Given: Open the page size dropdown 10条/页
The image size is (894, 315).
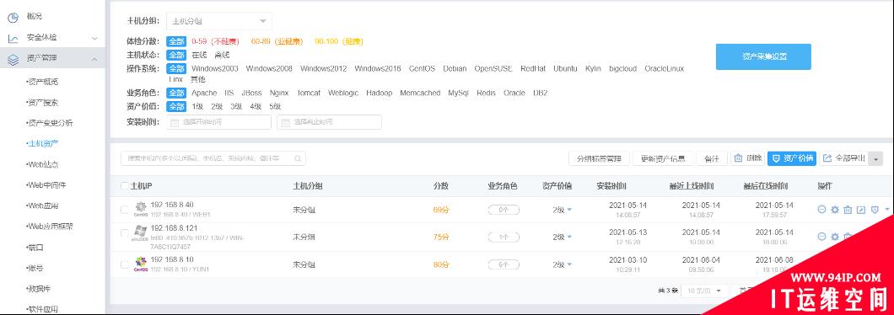Looking at the screenshot, I should pyautogui.click(x=704, y=291).
